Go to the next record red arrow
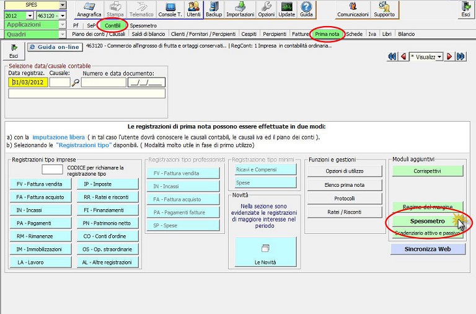 pos(449,56)
